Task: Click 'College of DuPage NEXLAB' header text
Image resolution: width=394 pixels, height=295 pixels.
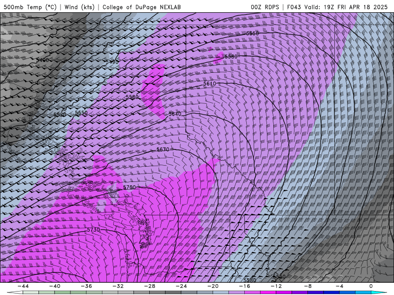Action: point(141,7)
